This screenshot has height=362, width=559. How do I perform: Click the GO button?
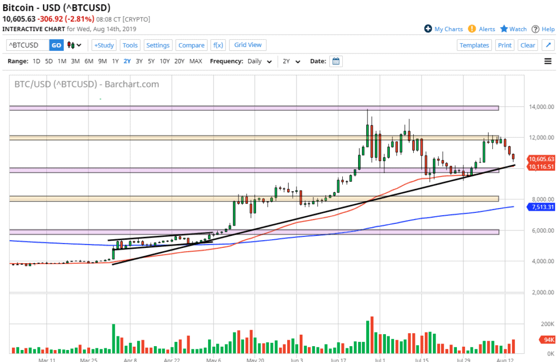(x=56, y=45)
